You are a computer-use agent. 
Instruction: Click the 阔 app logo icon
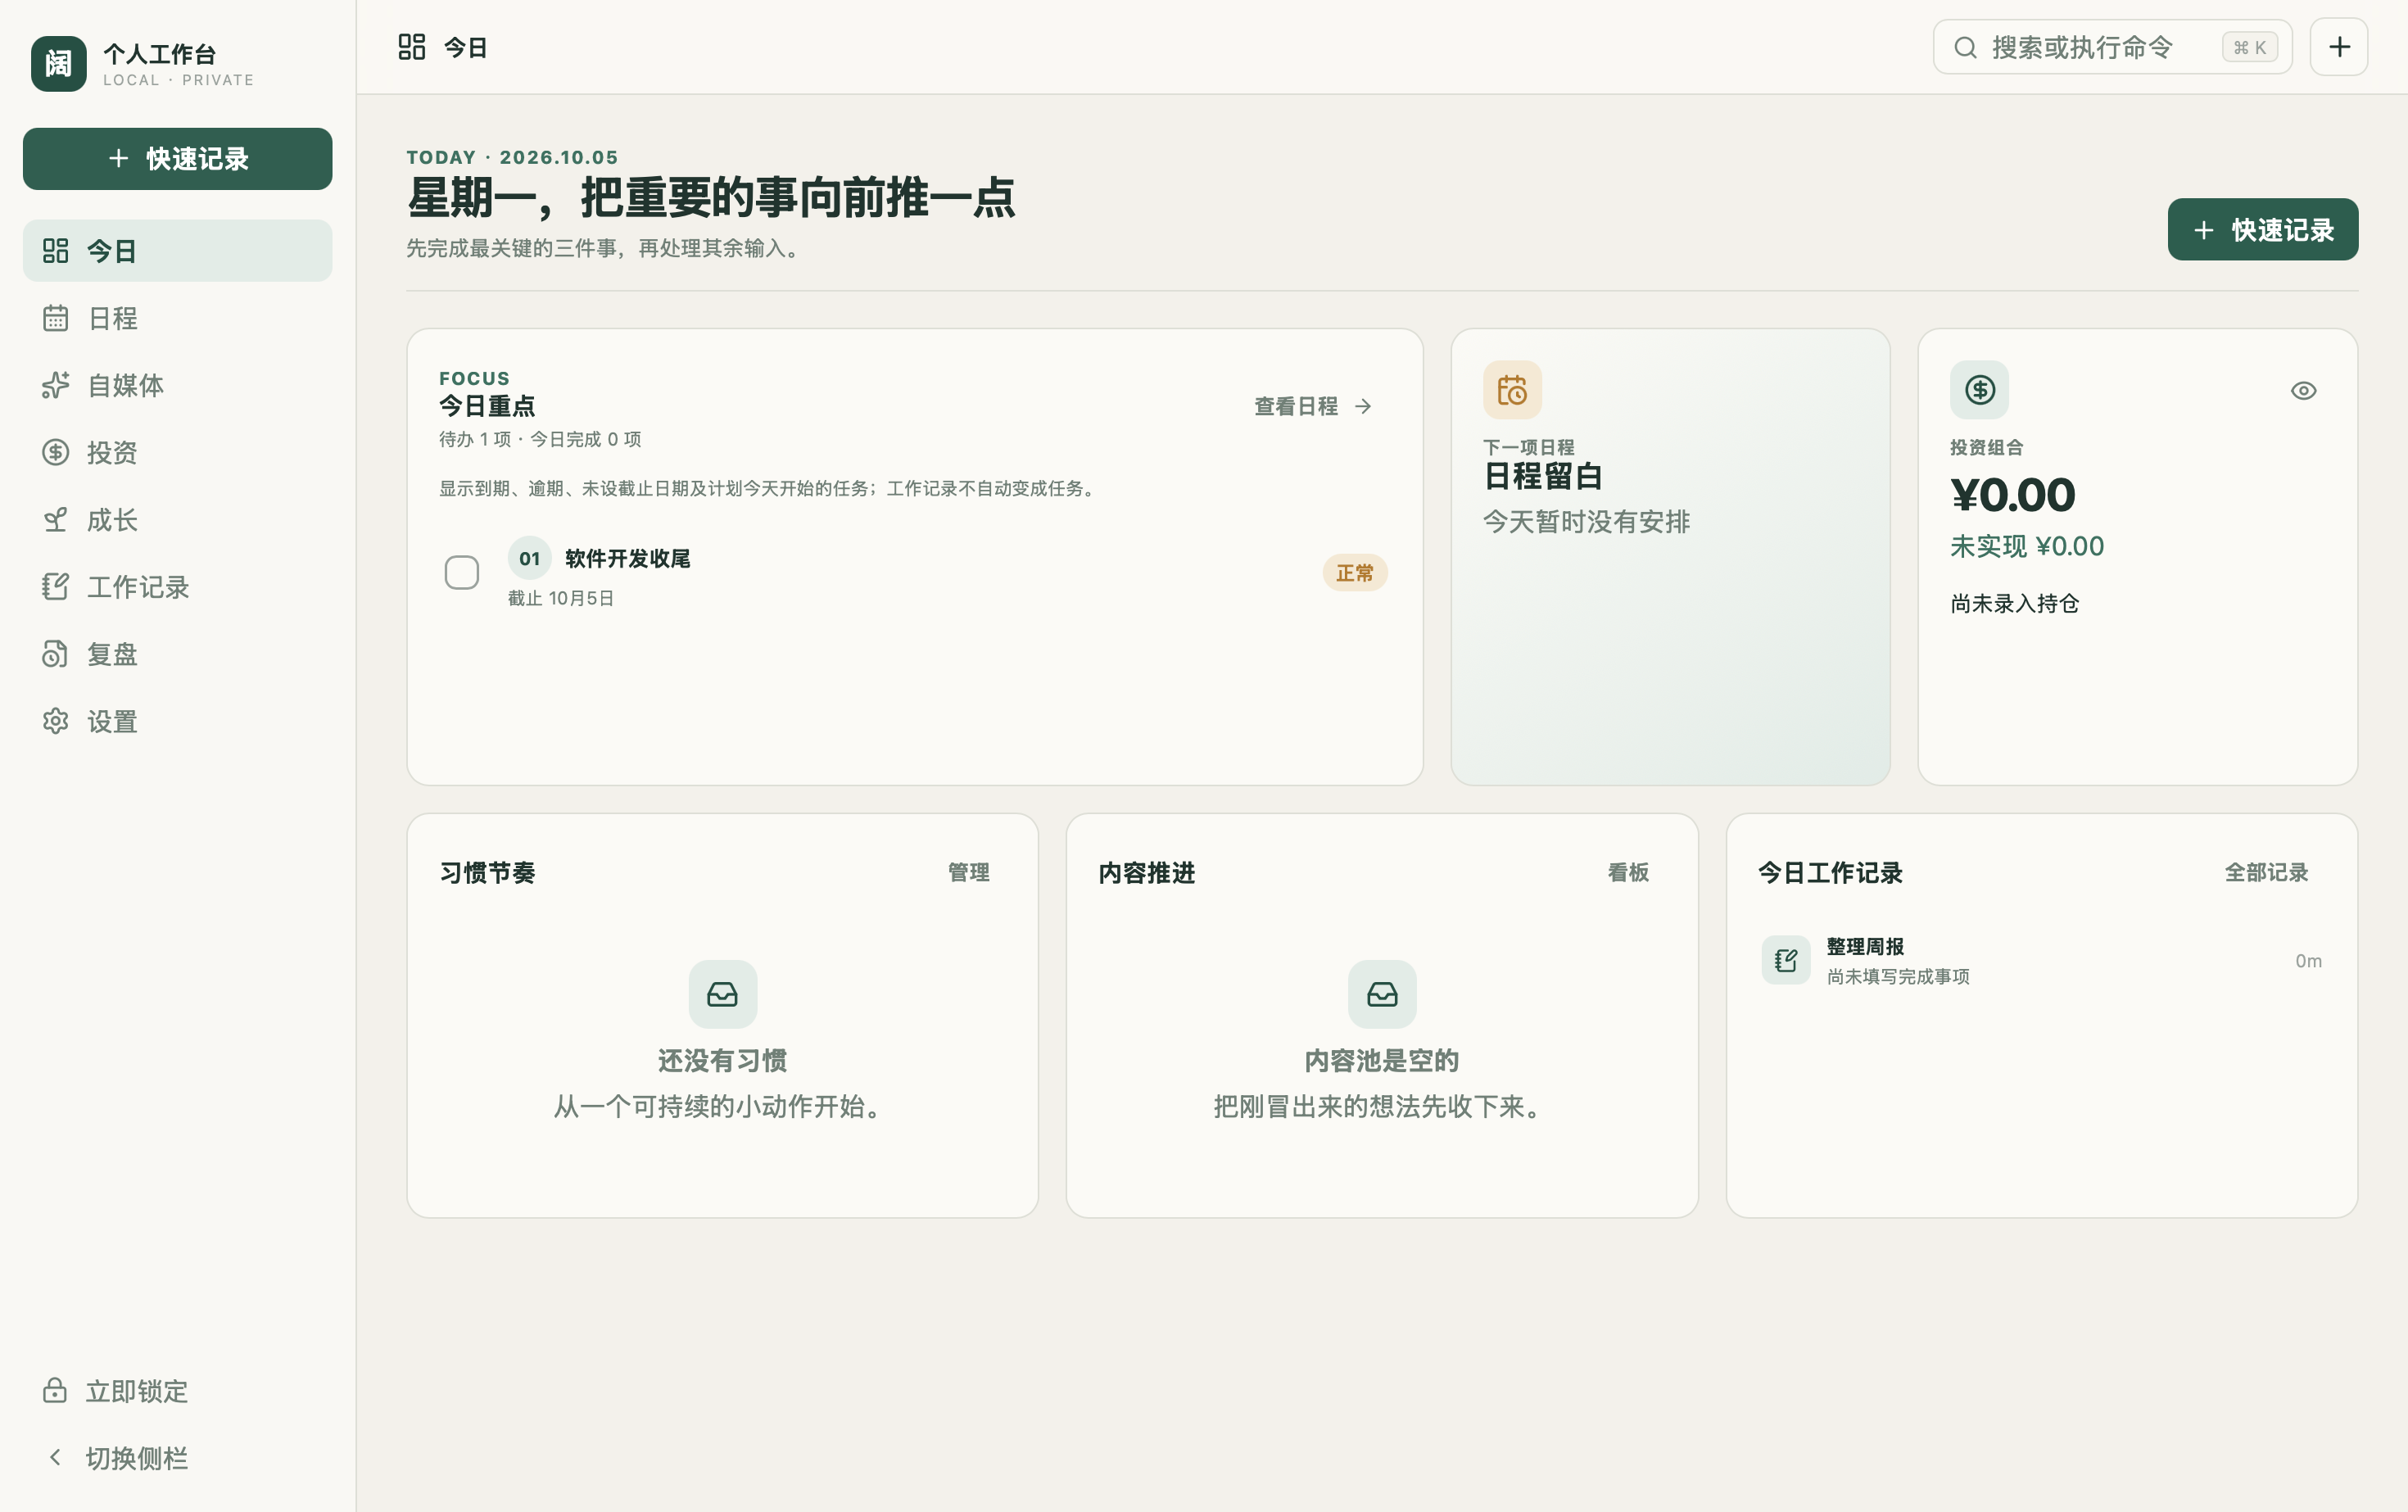[58, 64]
